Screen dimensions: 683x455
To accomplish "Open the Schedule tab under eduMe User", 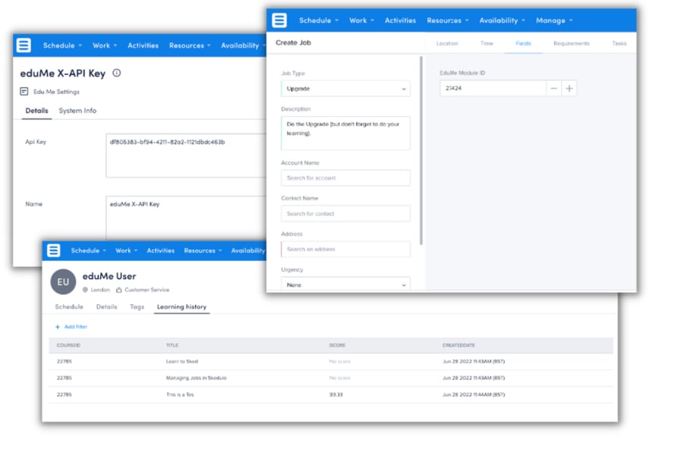I will click(69, 306).
